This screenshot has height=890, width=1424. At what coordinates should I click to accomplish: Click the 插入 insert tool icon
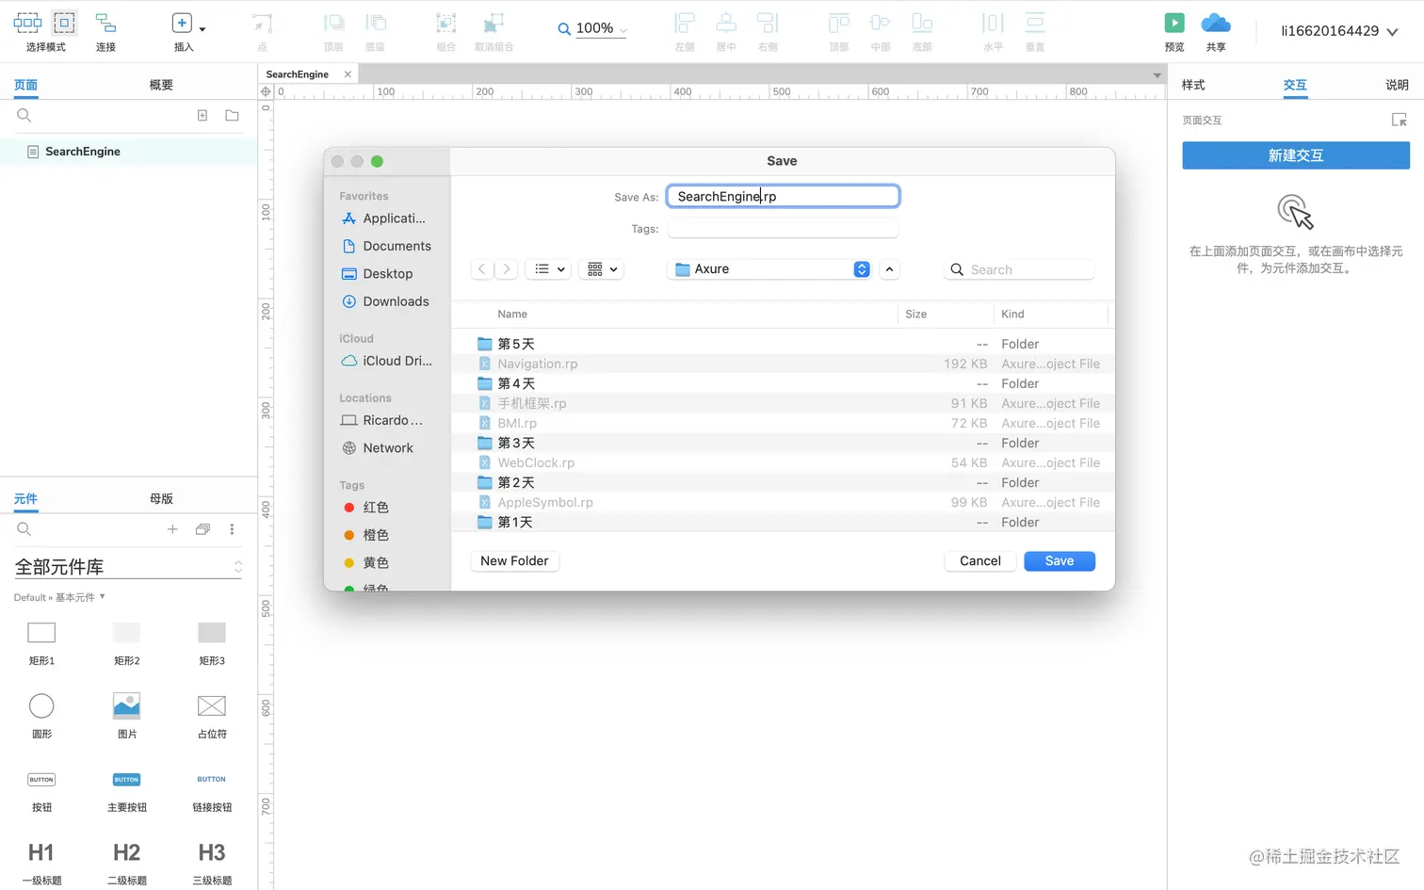point(182,23)
